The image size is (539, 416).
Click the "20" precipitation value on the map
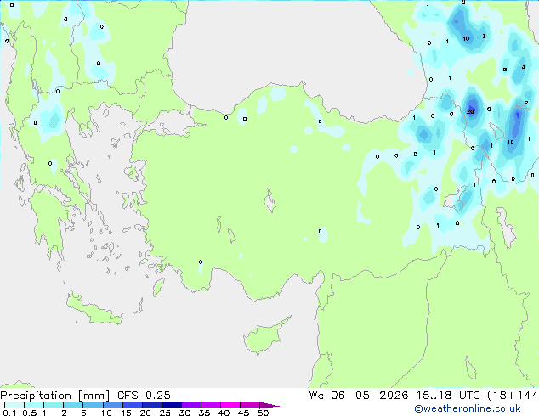(x=470, y=111)
